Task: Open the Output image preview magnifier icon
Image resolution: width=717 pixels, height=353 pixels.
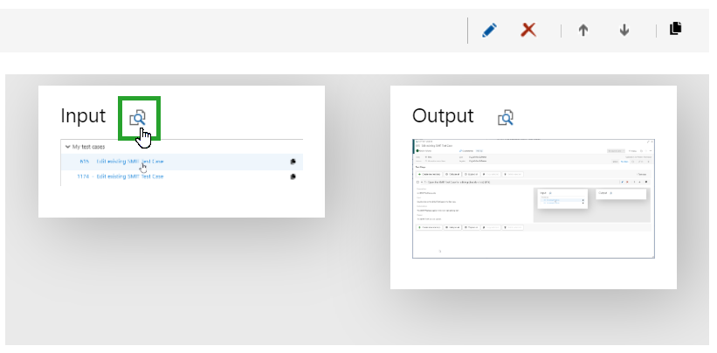Action: tap(507, 117)
